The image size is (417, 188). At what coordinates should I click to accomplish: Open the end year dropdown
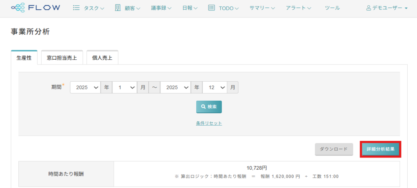(x=175, y=87)
